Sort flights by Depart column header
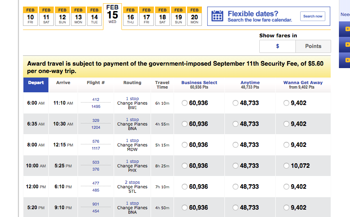The image size is (350, 217). coord(36,83)
